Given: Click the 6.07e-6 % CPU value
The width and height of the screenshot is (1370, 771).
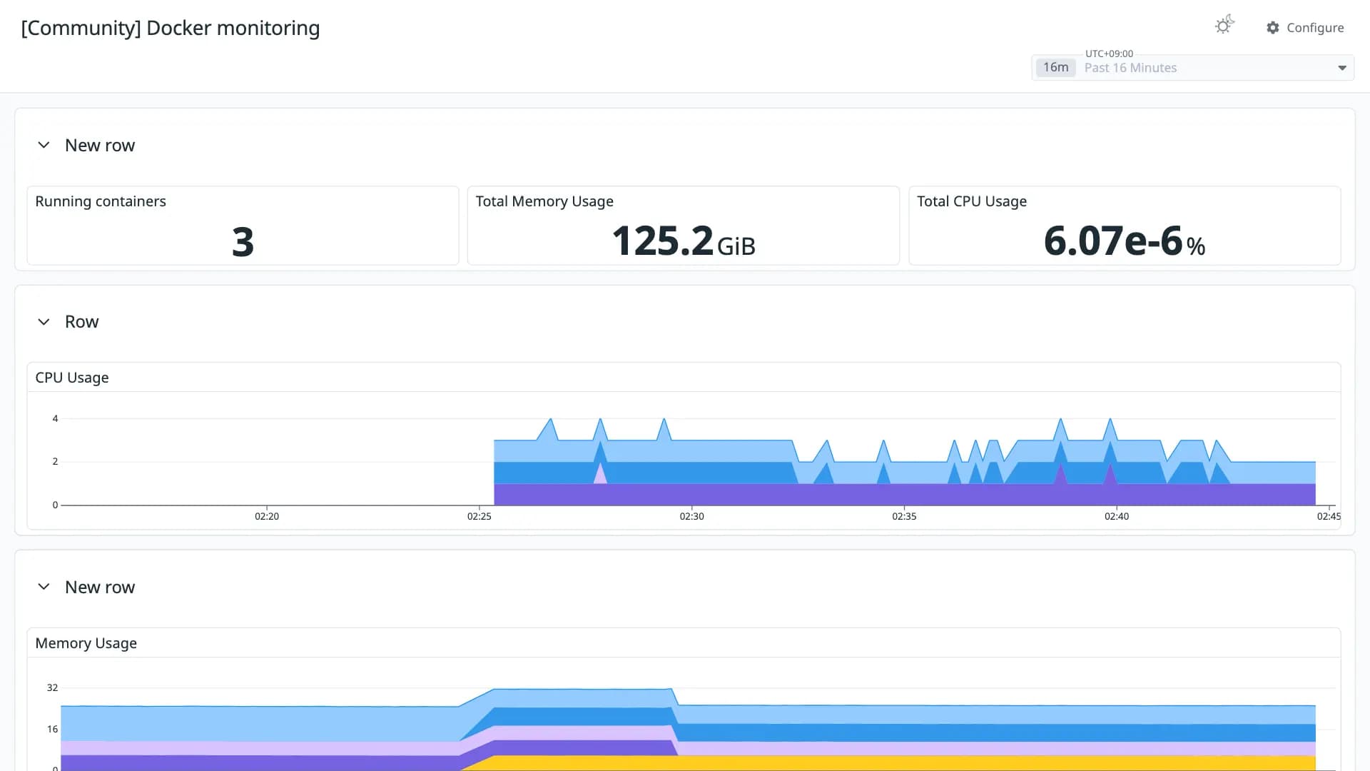Looking at the screenshot, I should pyautogui.click(x=1125, y=241).
